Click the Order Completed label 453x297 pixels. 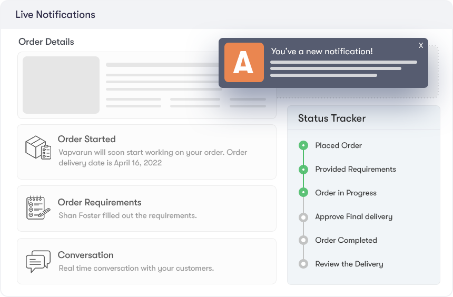click(346, 240)
